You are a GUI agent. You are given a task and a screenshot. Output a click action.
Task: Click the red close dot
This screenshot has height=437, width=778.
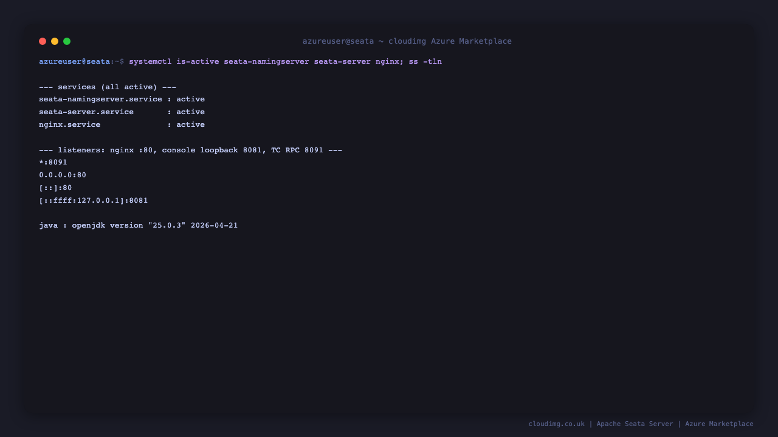click(43, 41)
